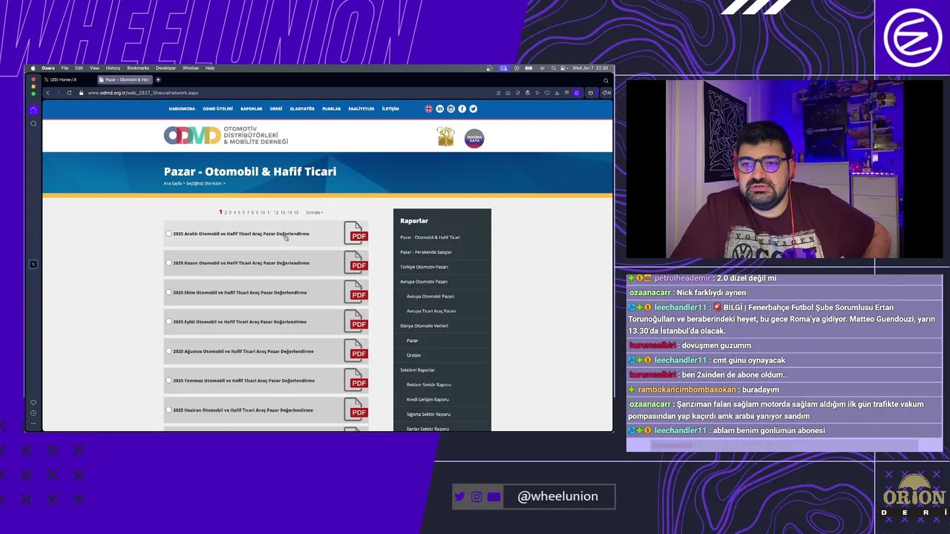Image resolution: width=950 pixels, height=534 pixels.
Task: Select the circle beside 2025 Aralık report
Action: coord(168,234)
